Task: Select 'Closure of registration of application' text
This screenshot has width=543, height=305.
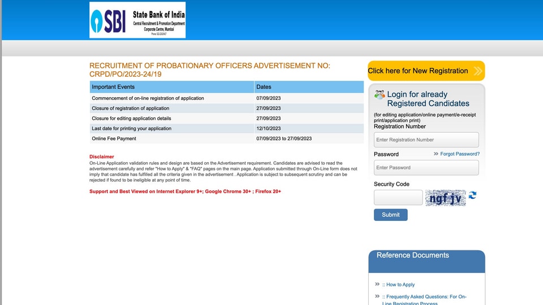Action: point(130,108)
